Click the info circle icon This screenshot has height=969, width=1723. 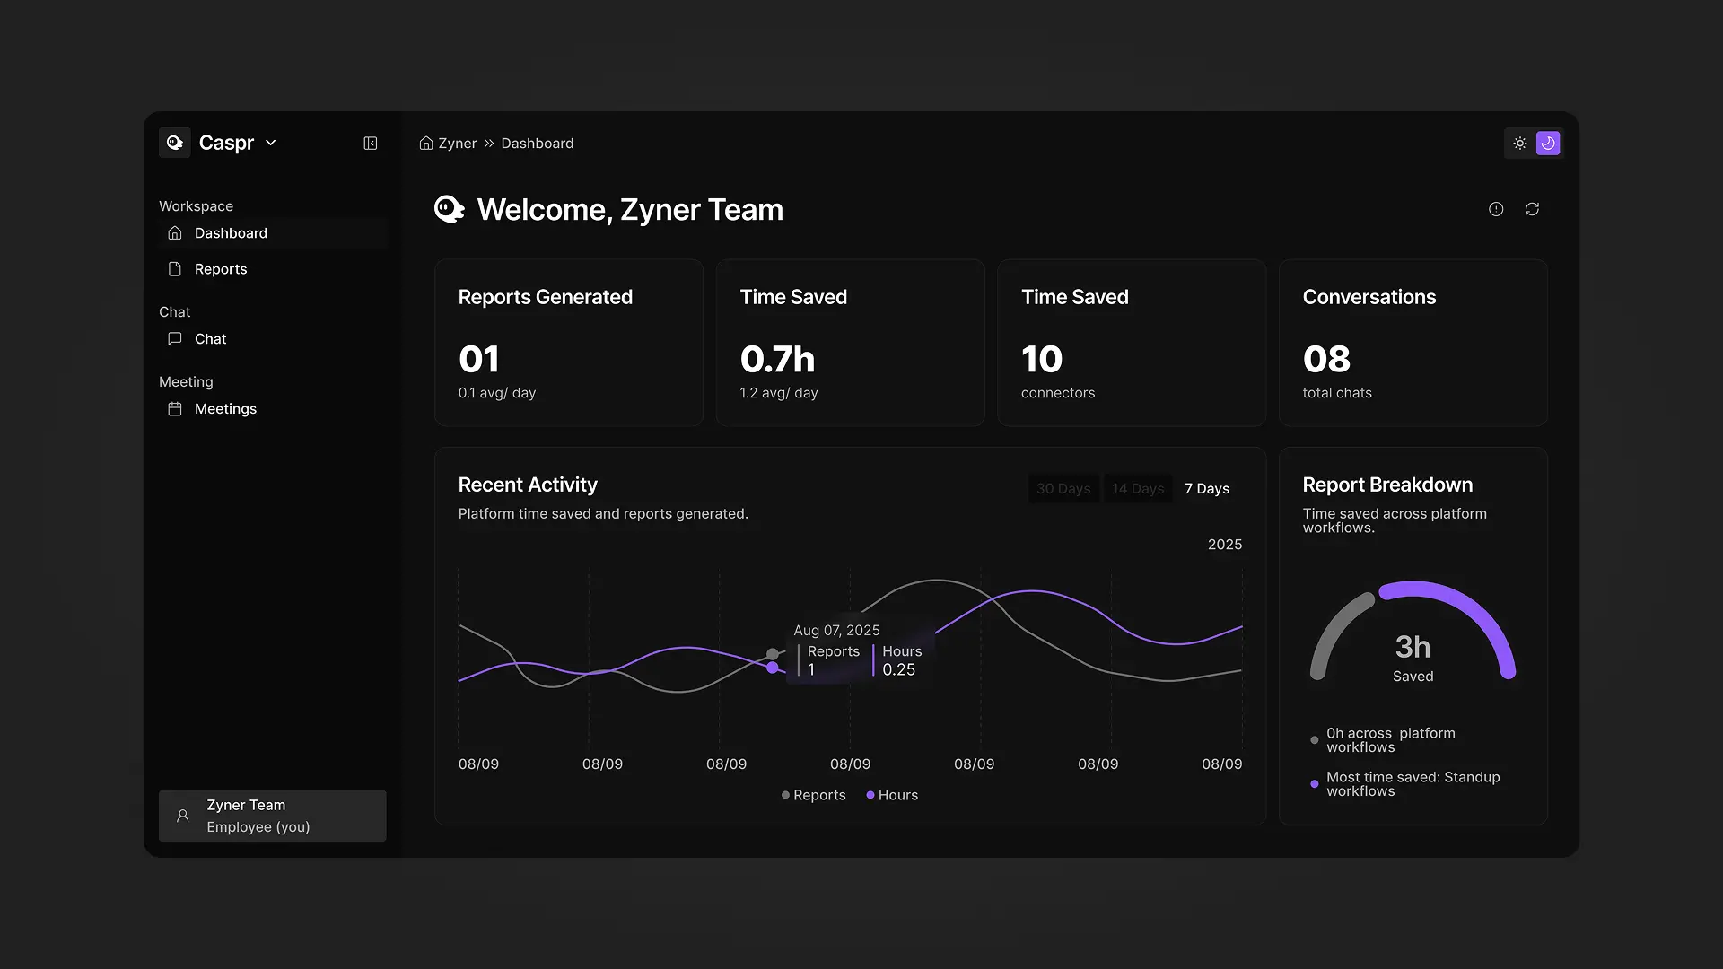pyautogui.click(x=1496, y=209)
